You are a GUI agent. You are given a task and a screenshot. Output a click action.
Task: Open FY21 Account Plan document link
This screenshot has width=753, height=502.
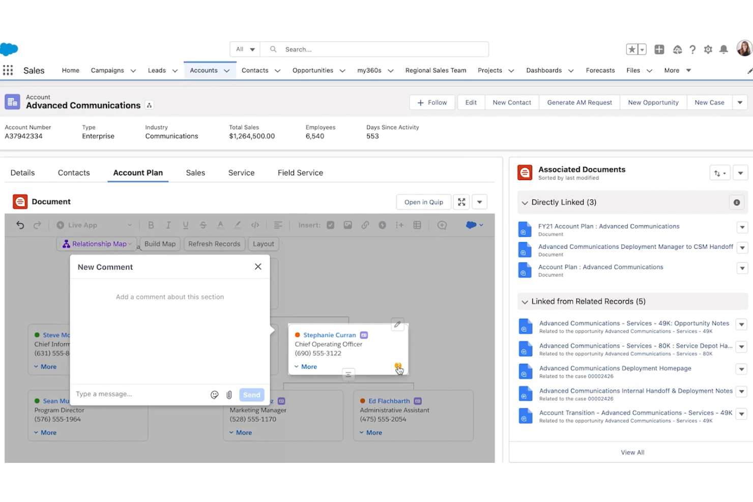[609, 226]
